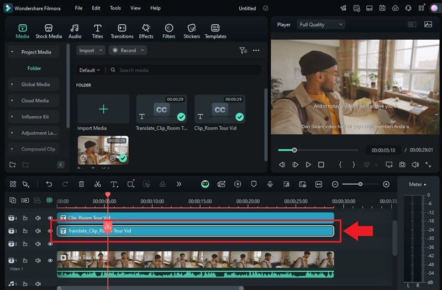The image size is (442, 290).
Task: Mute Video 1 track speaker icon
Action: click(x=38, y=260)
